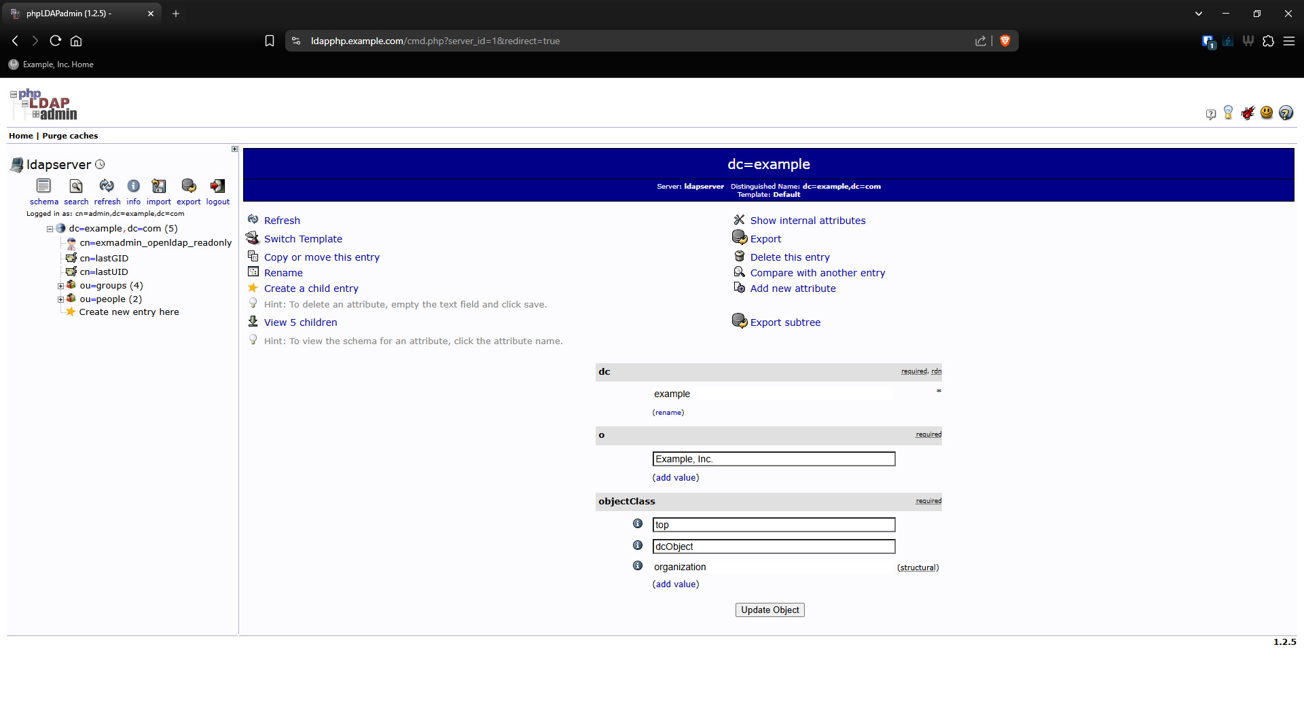The height and width of the screenshot is (706, 1304).
Task: Click into the 'Example, Inc.' text field
Action: 774,459
